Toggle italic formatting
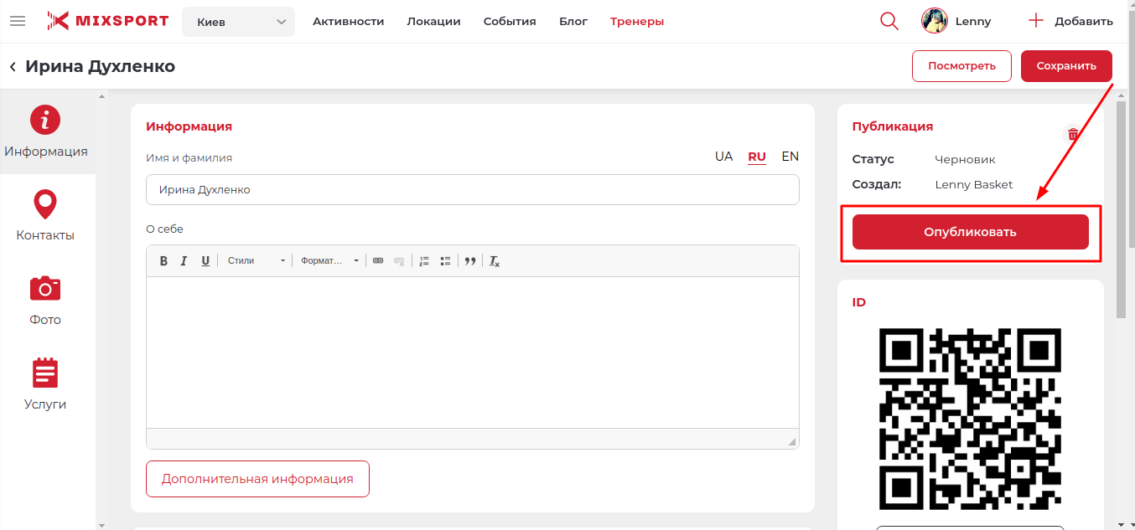 [184, 261]
